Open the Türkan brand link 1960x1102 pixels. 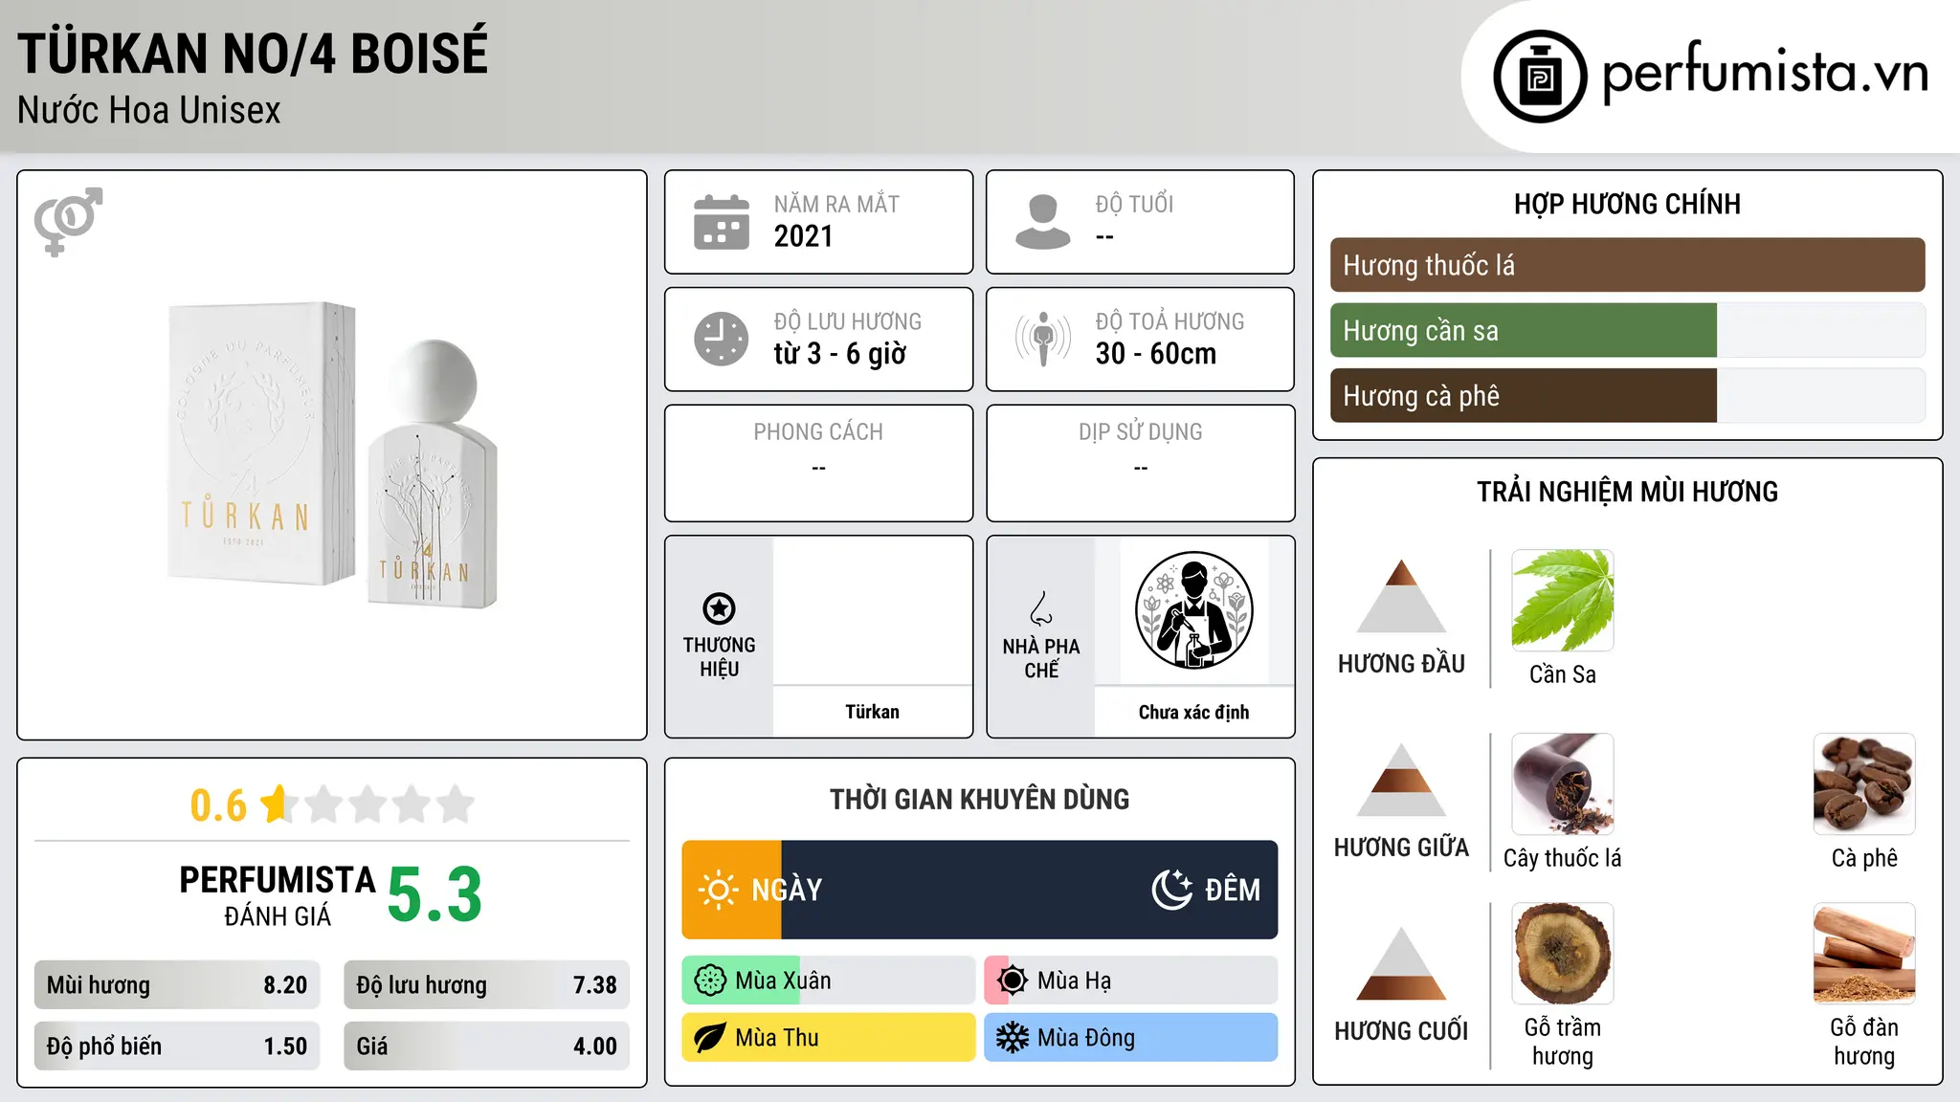click(872, 712)
